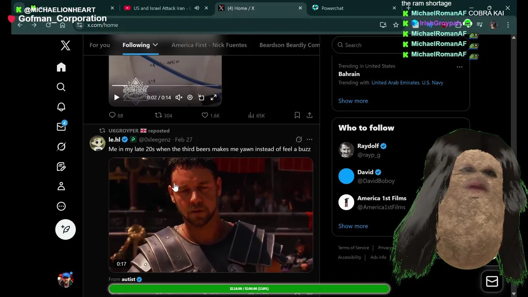528x297 pixels.
Task: Bookmark the top post
Action: 297,115
